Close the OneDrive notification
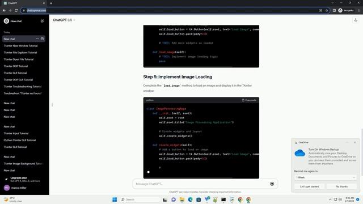The image size is (363, 204). click(355, 142)
